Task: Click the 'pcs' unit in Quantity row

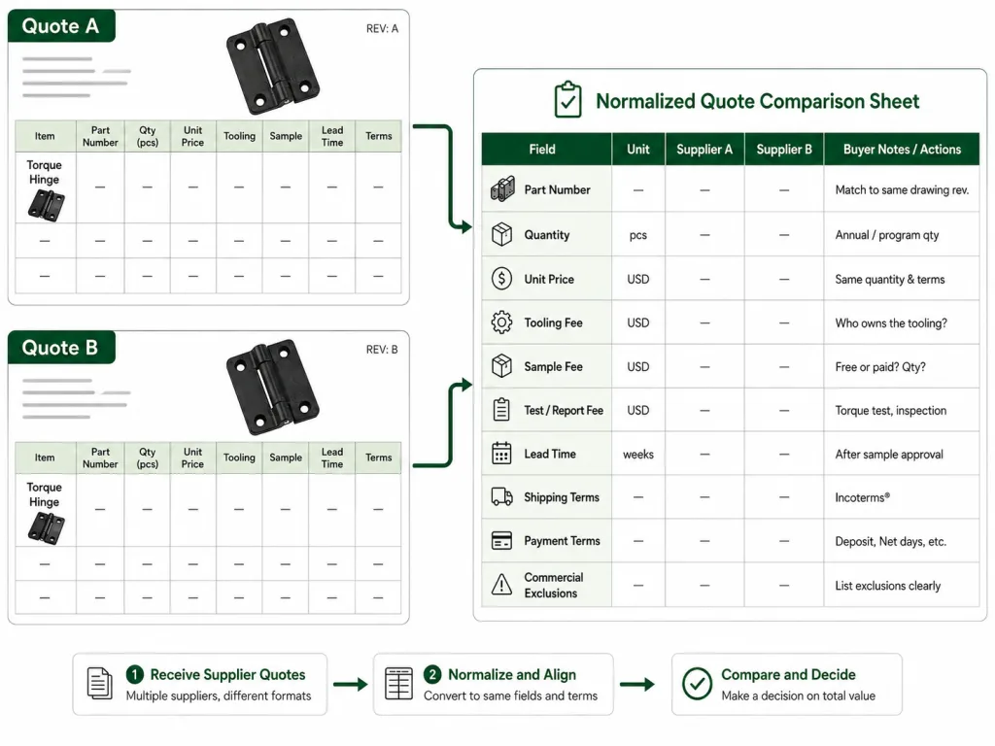Action: (637, 235)
